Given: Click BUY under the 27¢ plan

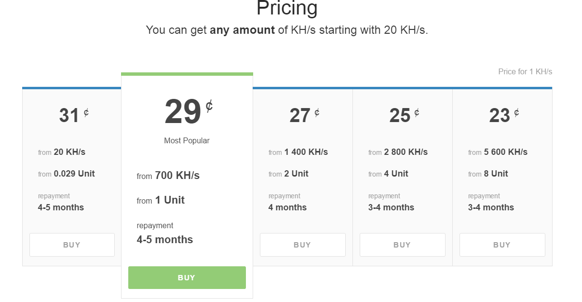Looking at the screenshot, I should pyautogui.click(x=302, y=245).
